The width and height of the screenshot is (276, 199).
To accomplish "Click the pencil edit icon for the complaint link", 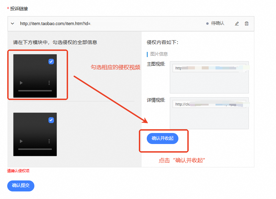I will 237,24.
